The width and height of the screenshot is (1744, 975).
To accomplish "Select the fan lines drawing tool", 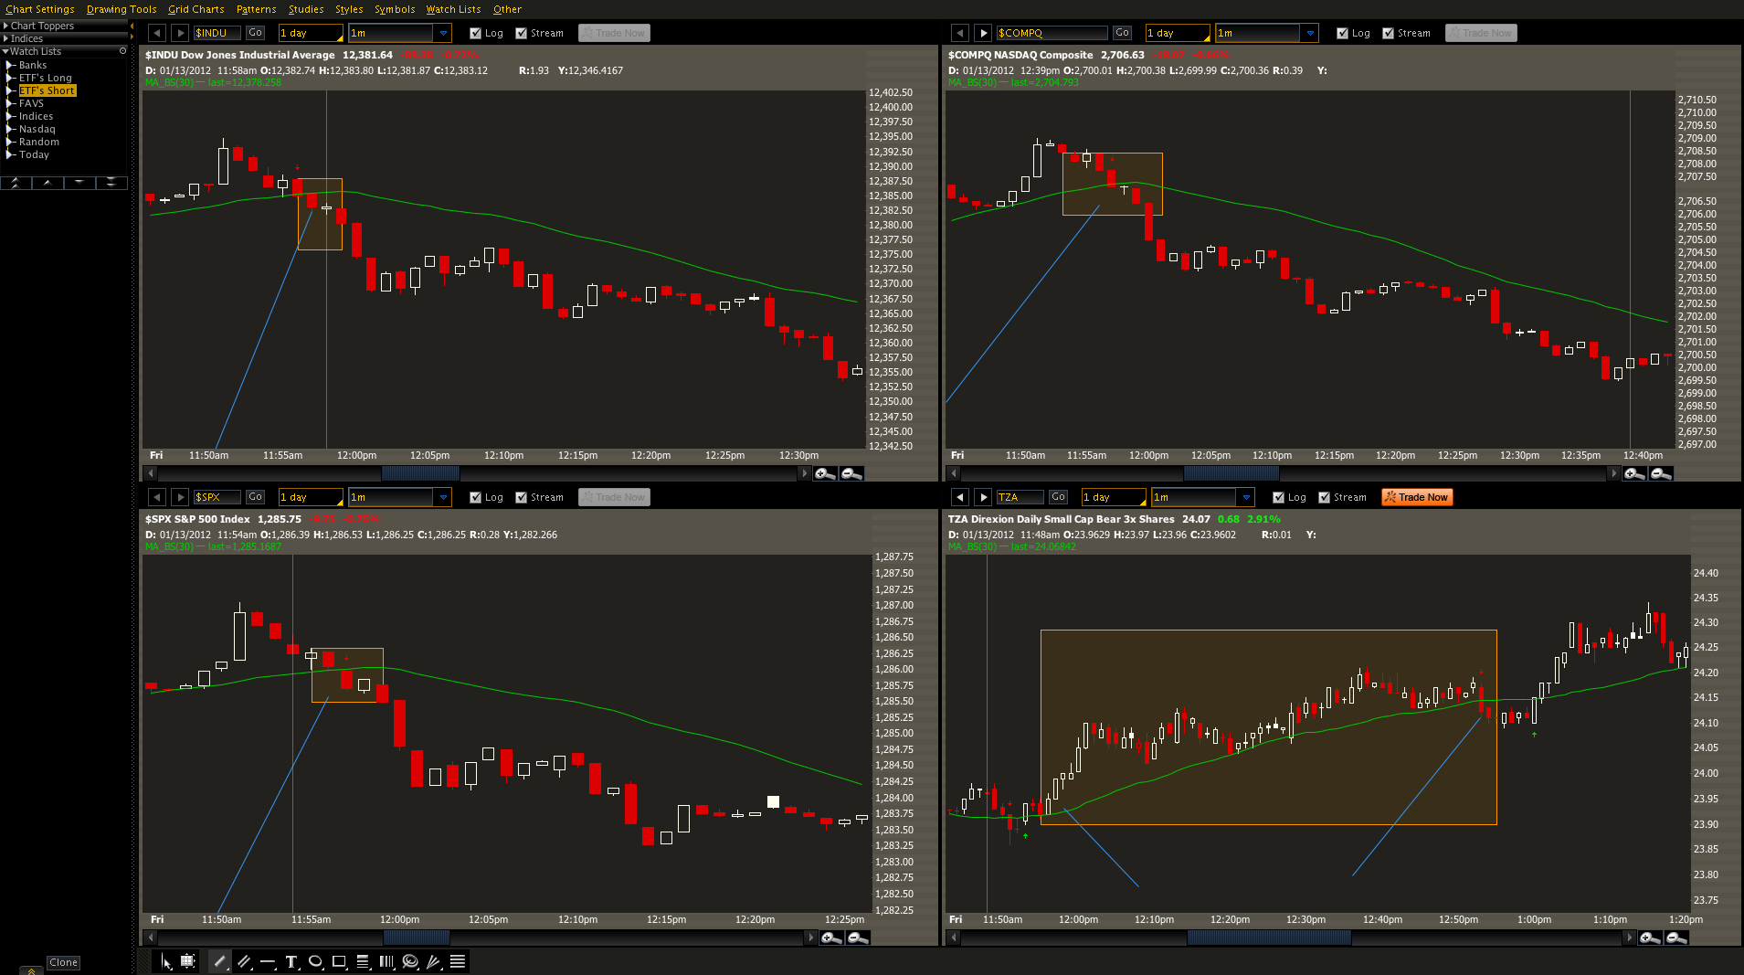I will (x=434, y=961).
